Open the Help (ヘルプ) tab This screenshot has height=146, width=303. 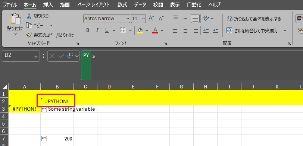click(215, 4)
